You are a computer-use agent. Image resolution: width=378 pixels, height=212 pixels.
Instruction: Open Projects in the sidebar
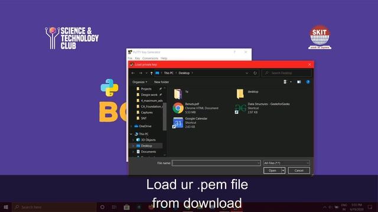pos(146,89)
